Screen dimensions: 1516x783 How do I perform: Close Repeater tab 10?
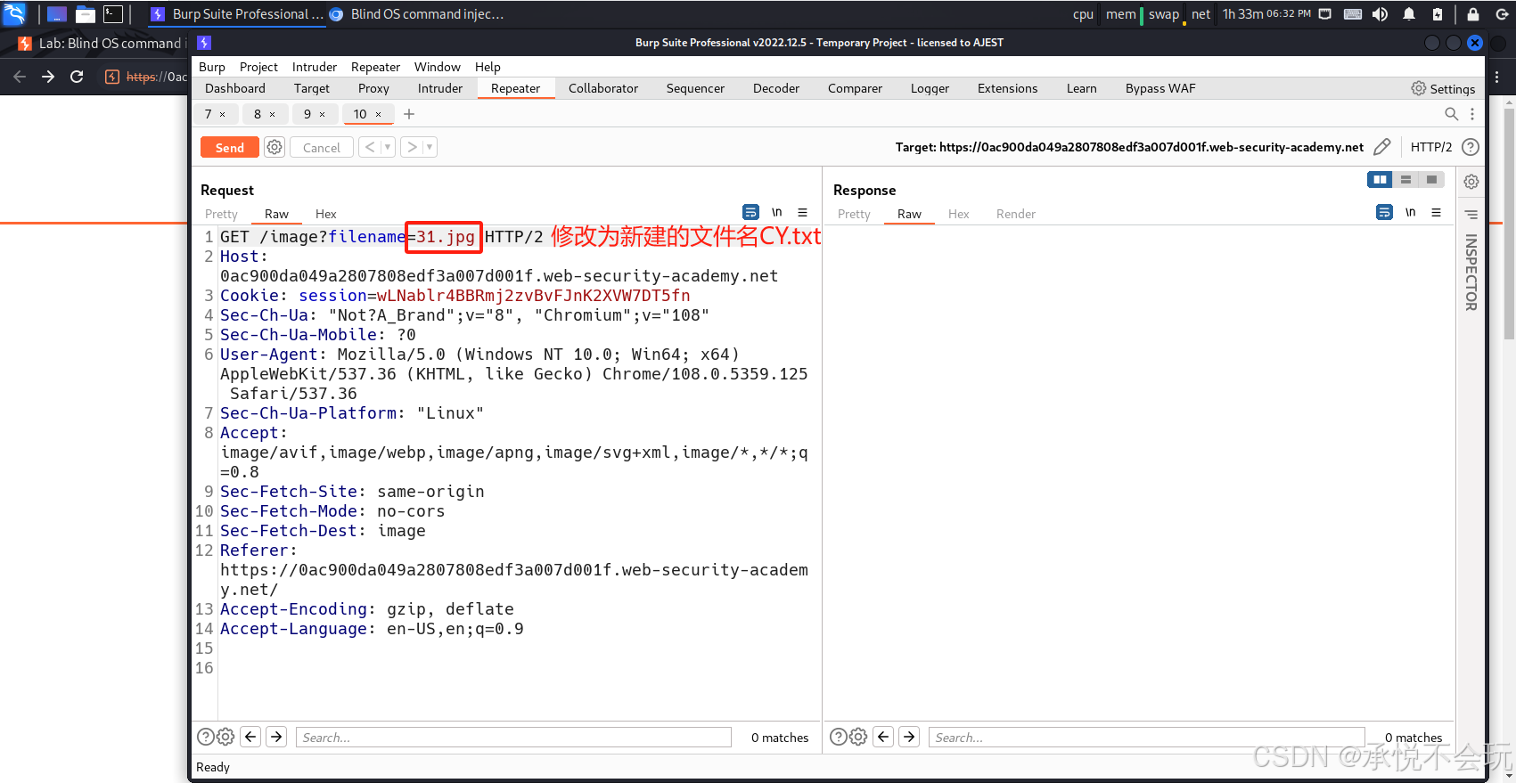click(379, 114)
